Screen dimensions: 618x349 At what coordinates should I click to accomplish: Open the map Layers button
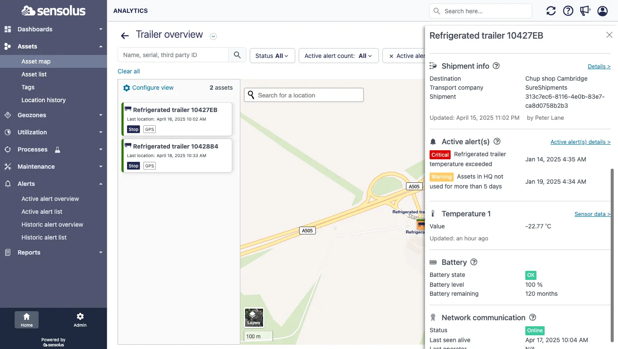tap(254, 318)
